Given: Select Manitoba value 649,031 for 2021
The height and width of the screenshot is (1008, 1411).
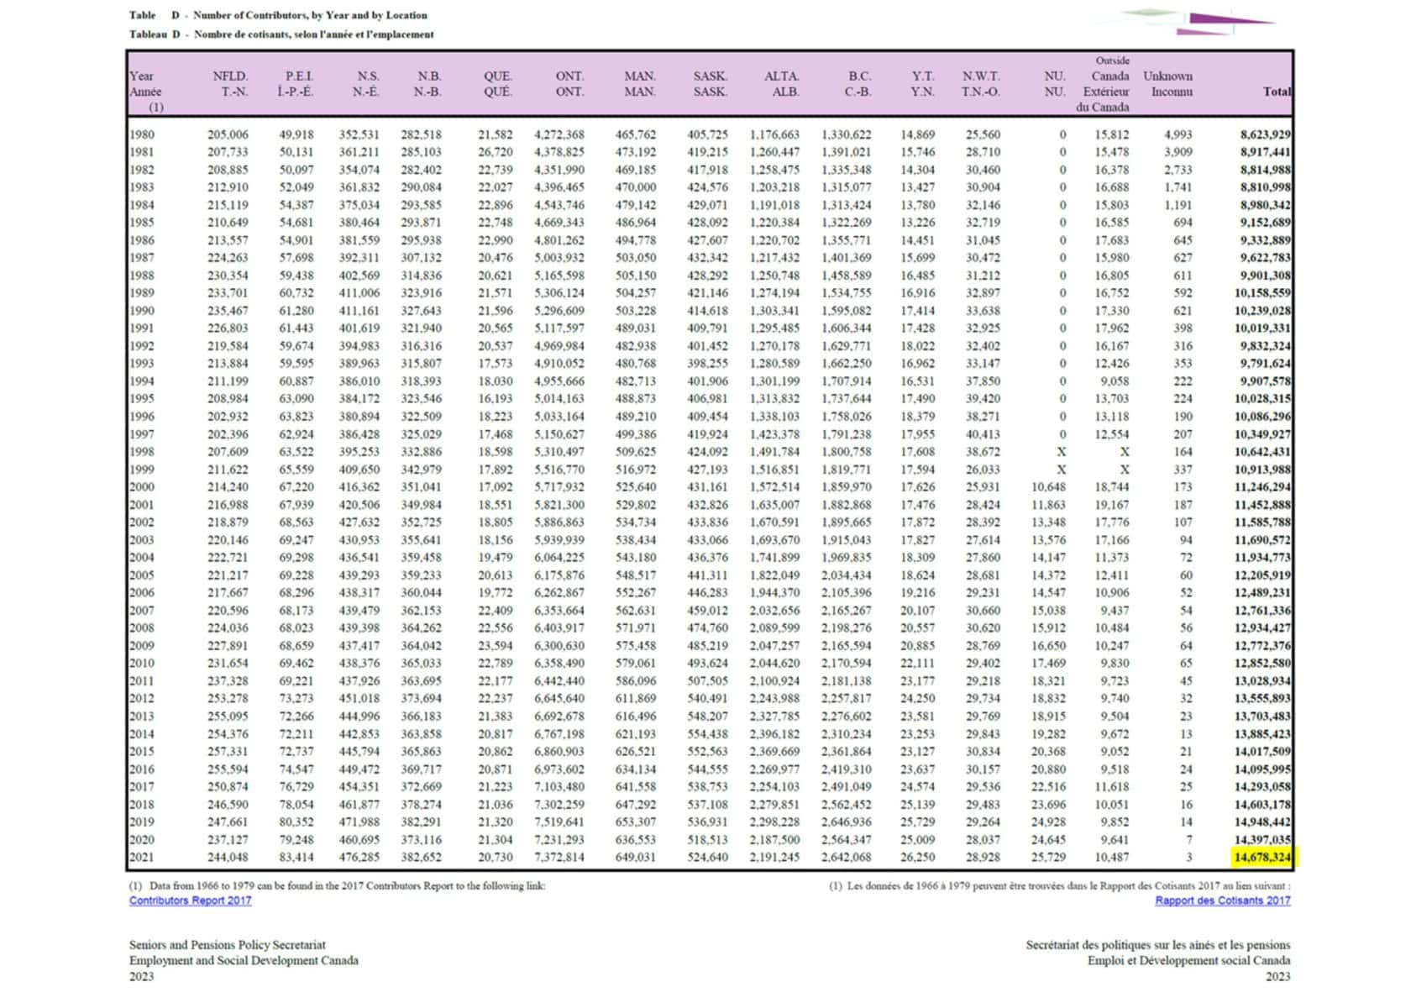Looking at the screenshot, I should coord(636,858).
